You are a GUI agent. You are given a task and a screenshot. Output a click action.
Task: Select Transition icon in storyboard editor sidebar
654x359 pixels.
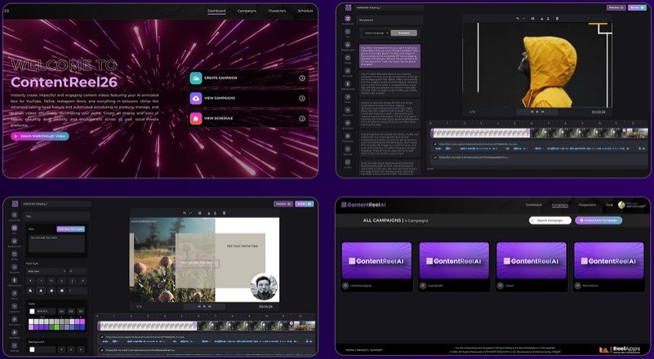click(348, 110)
